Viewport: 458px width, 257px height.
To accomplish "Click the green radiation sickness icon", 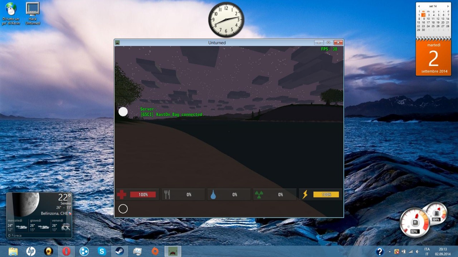I will 259,195.
